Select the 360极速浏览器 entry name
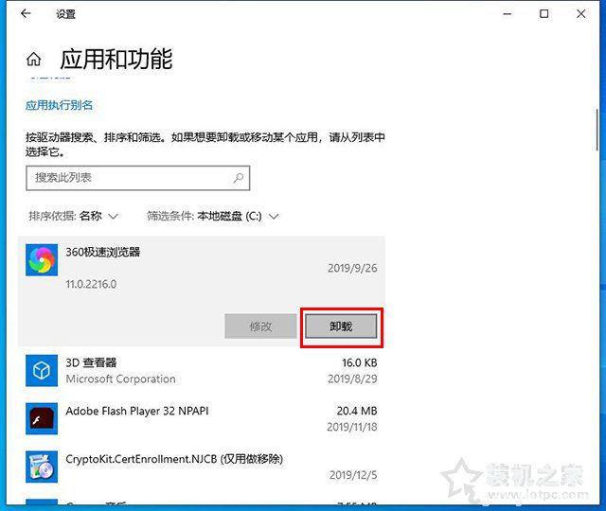 coord(103,253)
